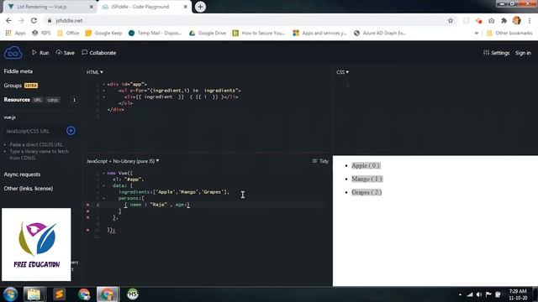Open first Chrome taskbar icon

(84, 294)
